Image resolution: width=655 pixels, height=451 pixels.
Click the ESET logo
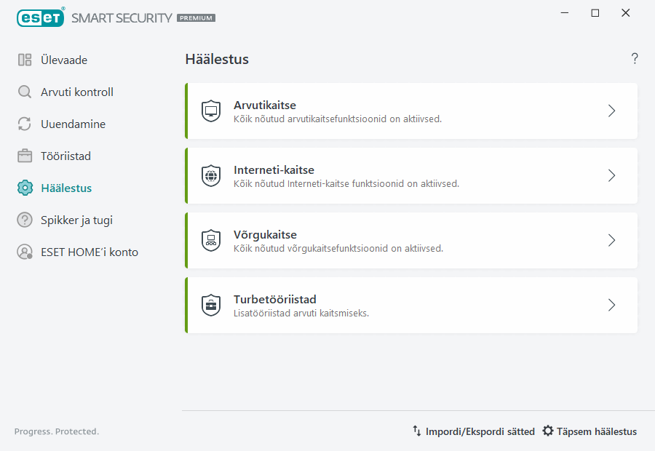pos(40,17)
